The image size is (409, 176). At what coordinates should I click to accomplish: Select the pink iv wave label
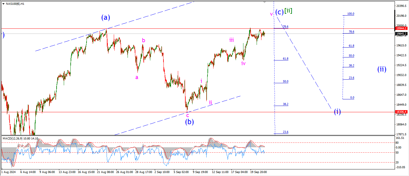tap(243, 63)
